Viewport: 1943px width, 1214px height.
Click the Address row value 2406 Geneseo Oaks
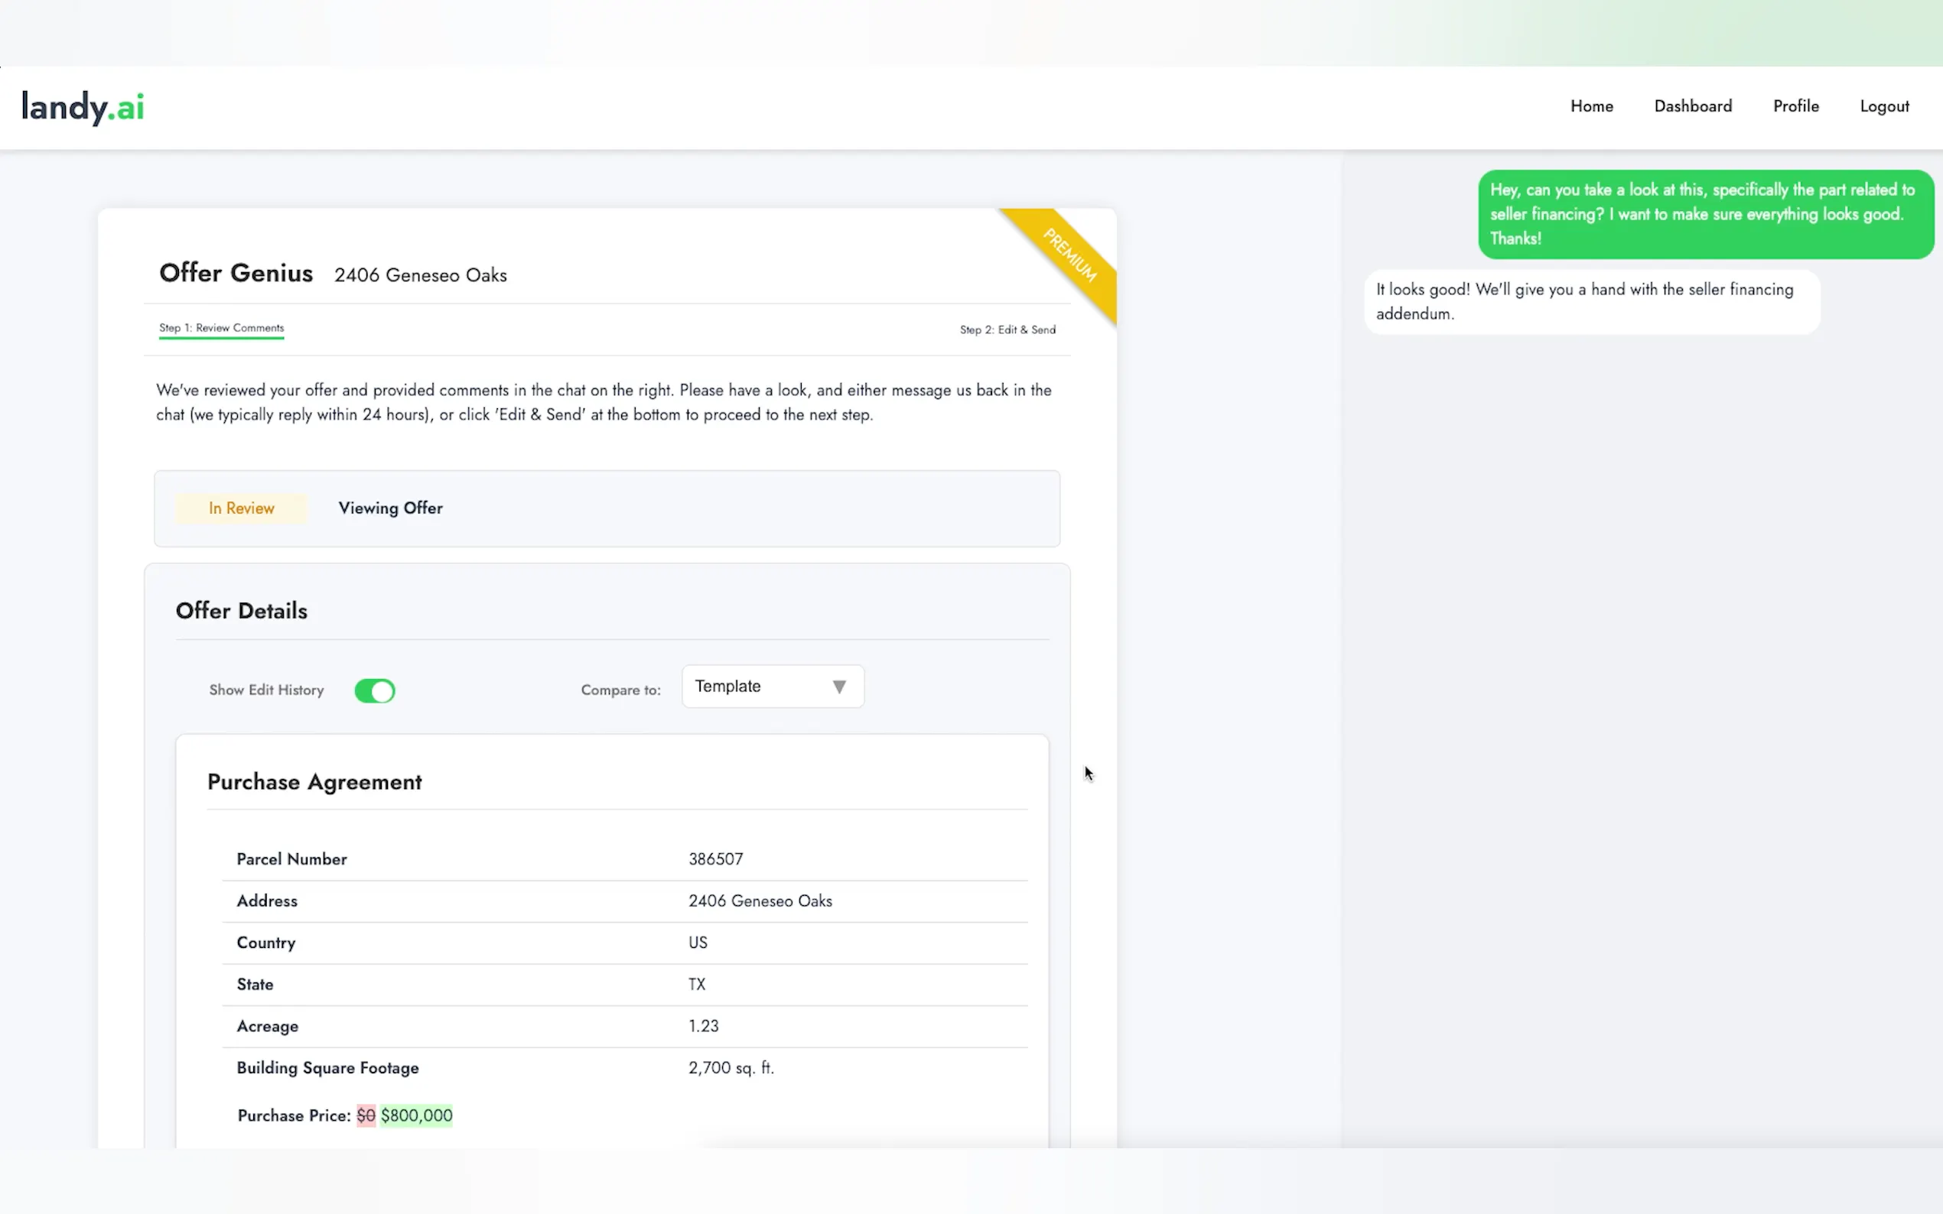pos(760,901)
